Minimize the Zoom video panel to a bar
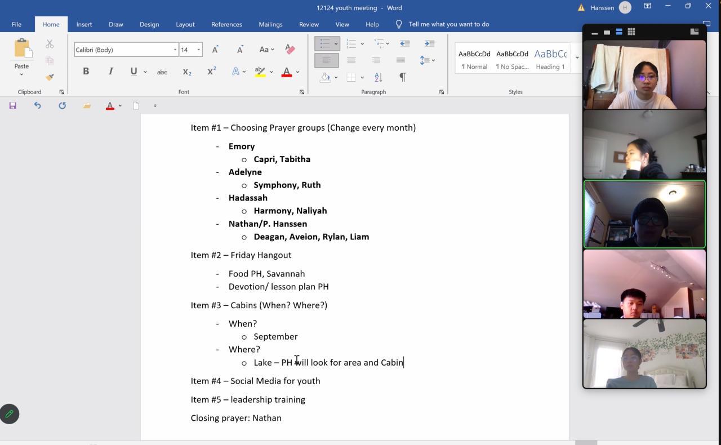 pos(594,32)
